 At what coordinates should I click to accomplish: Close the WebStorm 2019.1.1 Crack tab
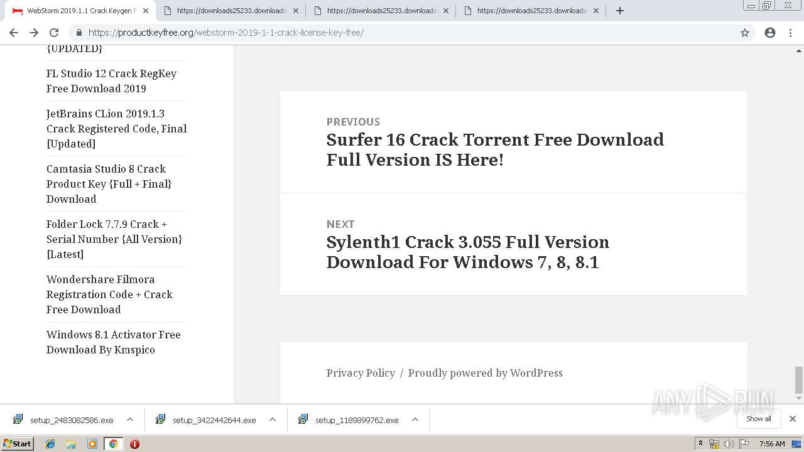tap(146, 11)
